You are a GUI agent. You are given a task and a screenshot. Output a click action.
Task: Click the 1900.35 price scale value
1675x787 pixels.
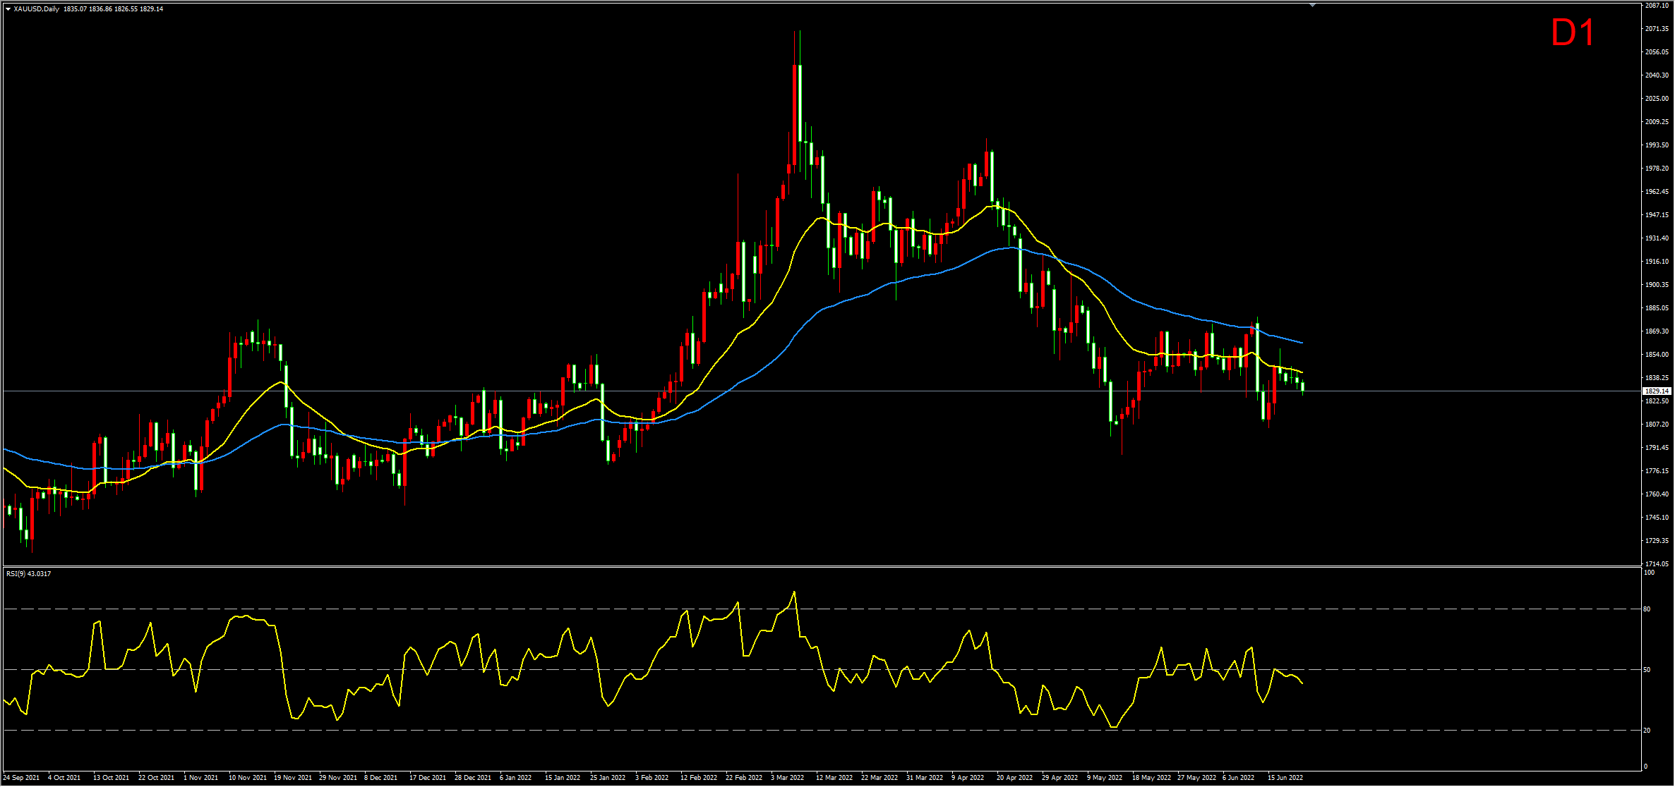pos(1657,285)
